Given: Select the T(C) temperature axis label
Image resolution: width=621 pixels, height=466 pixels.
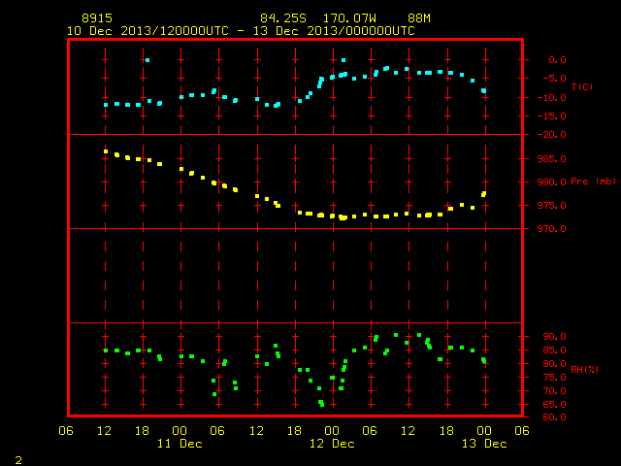Looking at the screenshot, I should point(582,86).
